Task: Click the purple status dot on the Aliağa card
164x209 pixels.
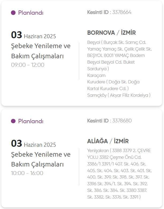Action: [13, 121]
